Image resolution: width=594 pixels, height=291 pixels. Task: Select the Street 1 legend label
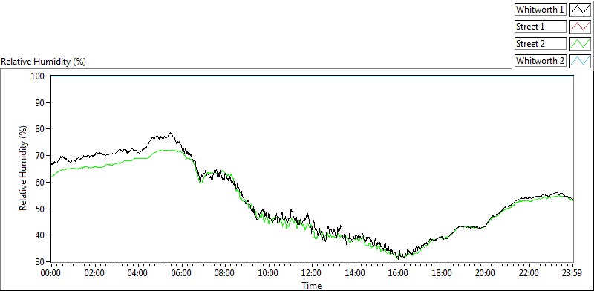(x=541, y=27)
